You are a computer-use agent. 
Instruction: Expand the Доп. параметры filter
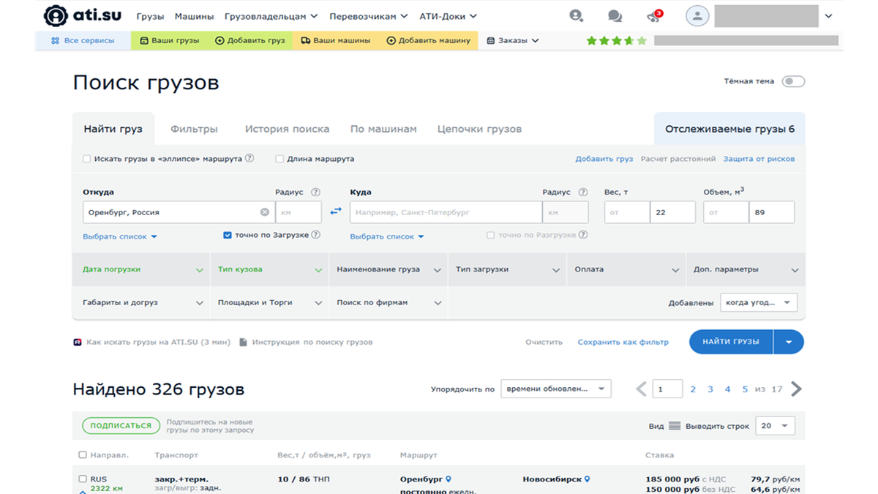746,269
